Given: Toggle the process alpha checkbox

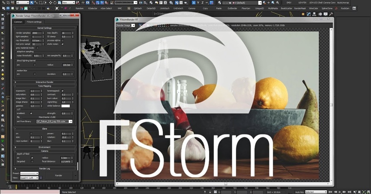Looking at the screenshot, I should click(62, 40).
